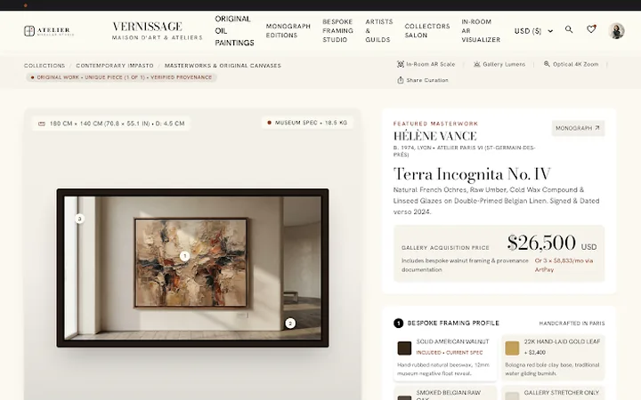Click the Museum Spec 18.5 KG badge
The height and width of the screenshot is (400, 641).
point(307,123)
